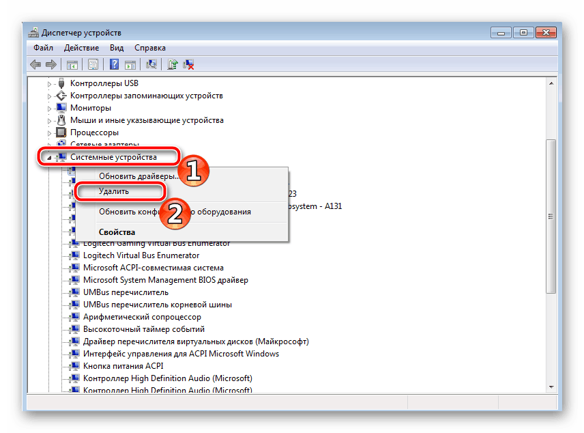The width and height of the screenshot is (584, 433).
Task: Click the Update driver software icon
Action: (x=173, y=64)
